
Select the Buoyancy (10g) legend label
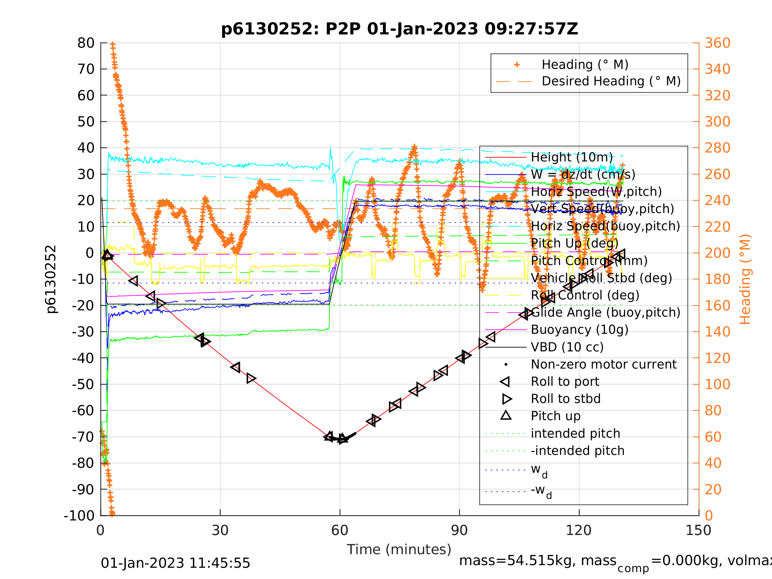click(x=579, y=330)
